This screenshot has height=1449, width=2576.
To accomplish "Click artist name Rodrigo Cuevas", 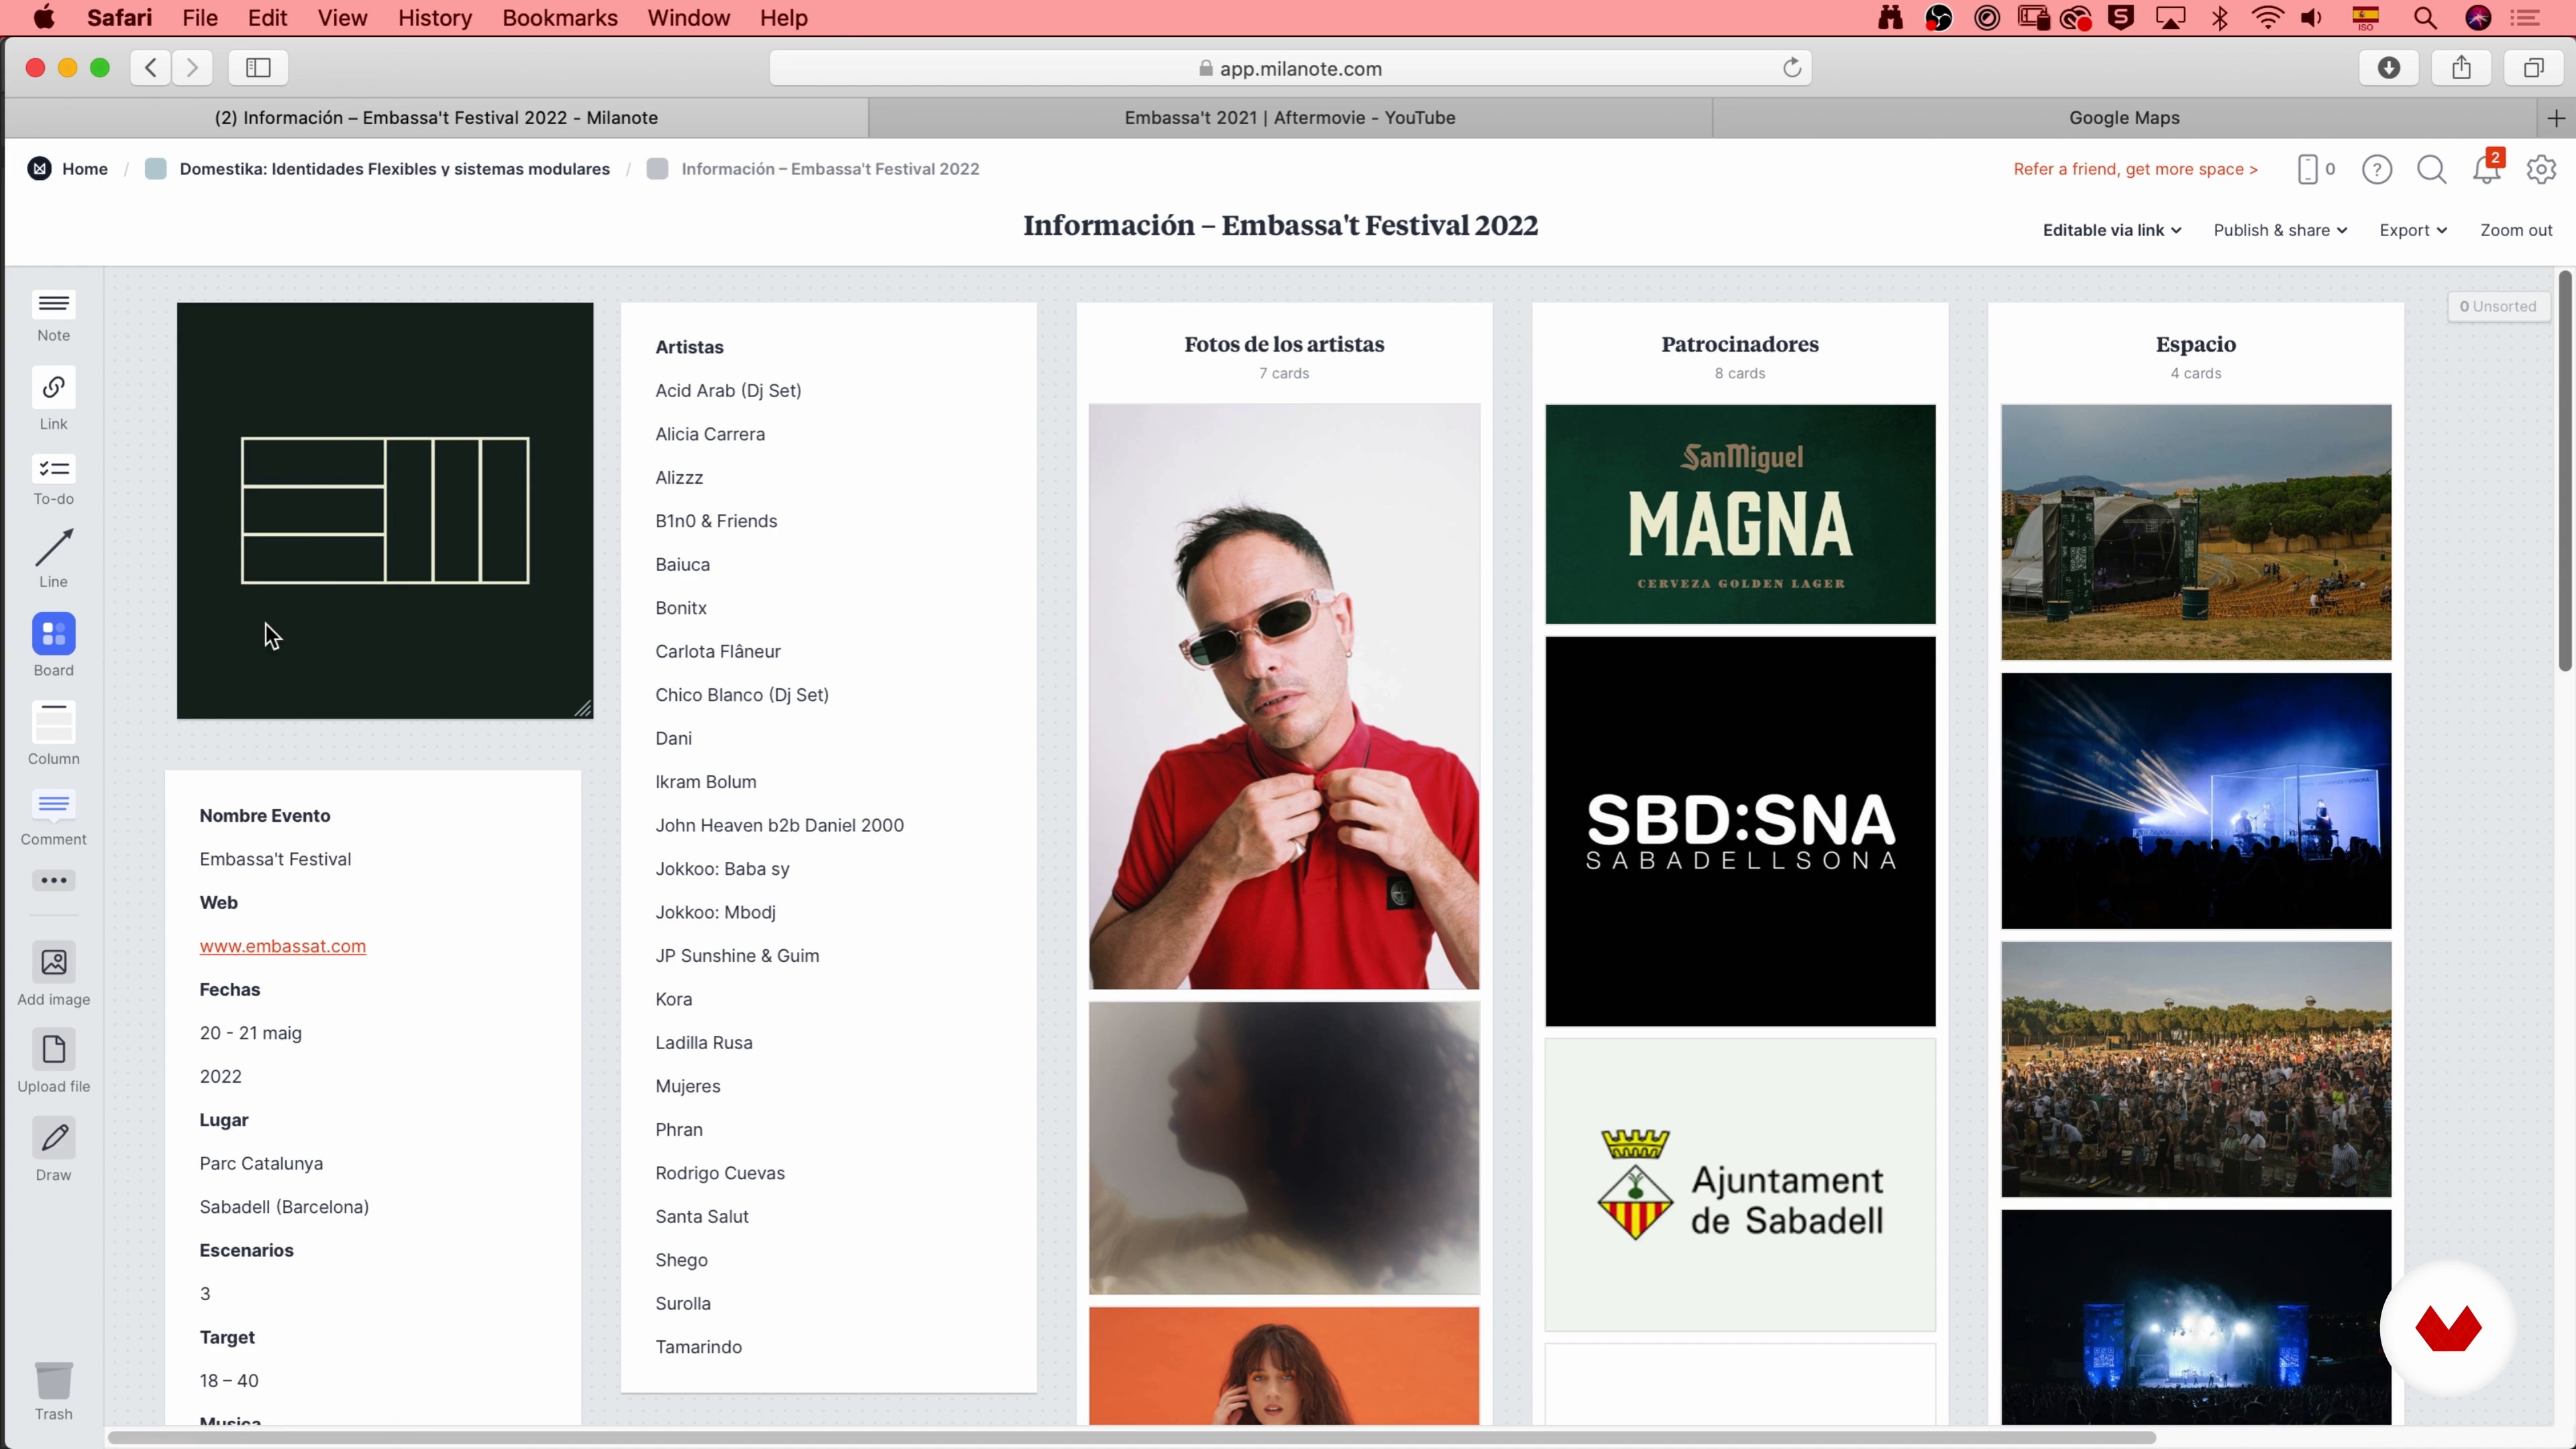I will pos(720,1173).
